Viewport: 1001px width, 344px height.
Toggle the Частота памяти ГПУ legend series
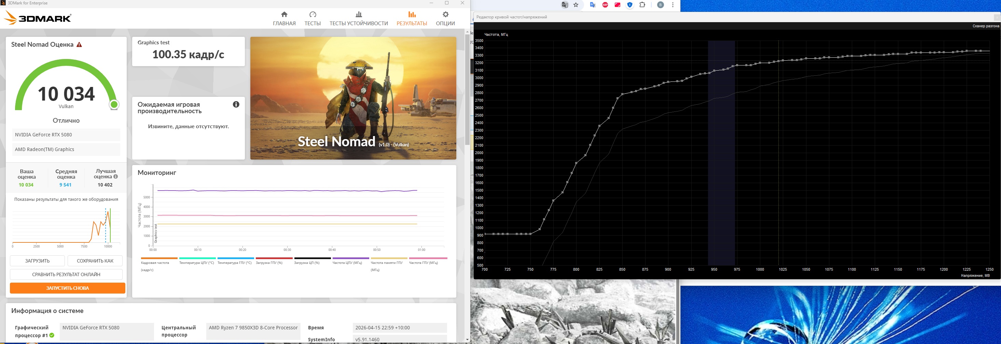tap(389, 264)
